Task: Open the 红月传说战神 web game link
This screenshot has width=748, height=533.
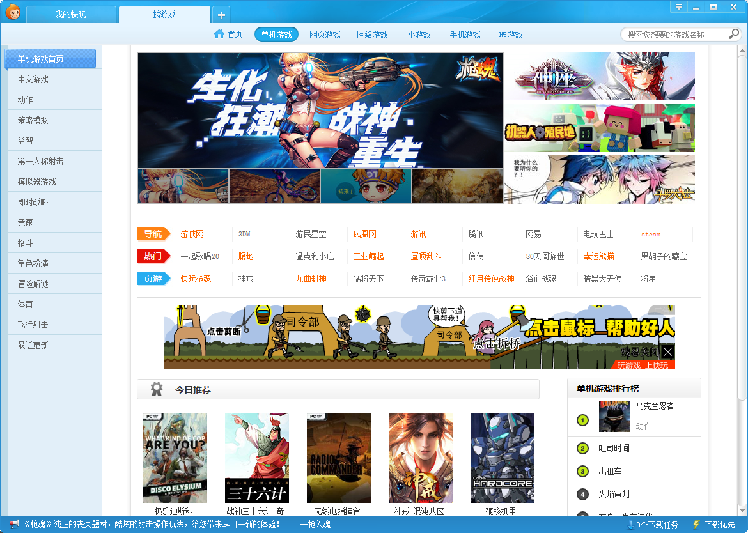Action: (x=491, y=279)
